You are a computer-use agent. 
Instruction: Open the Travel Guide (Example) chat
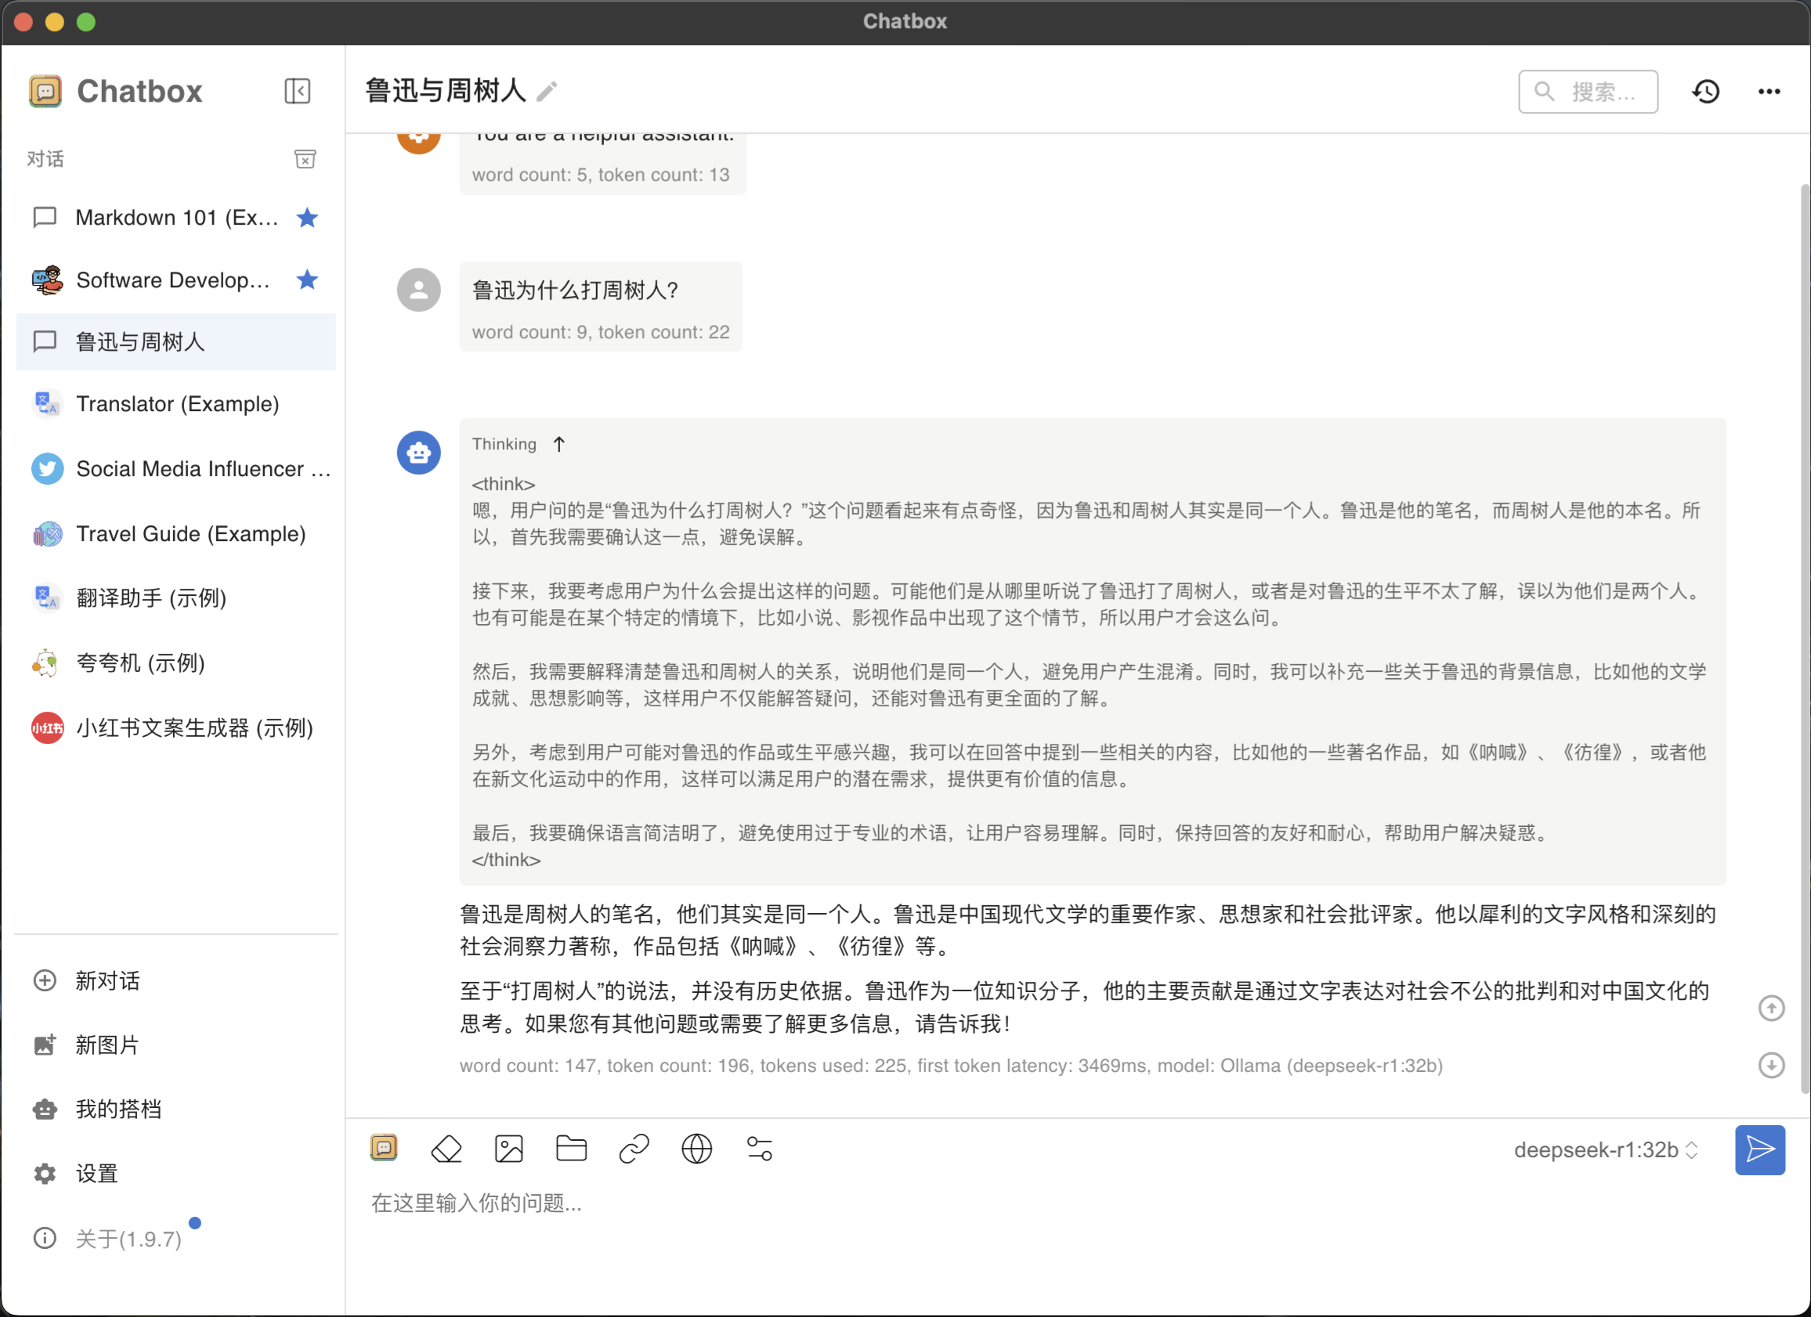tap(190, 533)
